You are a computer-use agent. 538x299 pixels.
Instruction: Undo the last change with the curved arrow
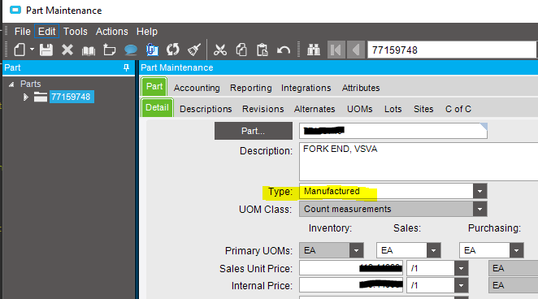click(284, 50)
